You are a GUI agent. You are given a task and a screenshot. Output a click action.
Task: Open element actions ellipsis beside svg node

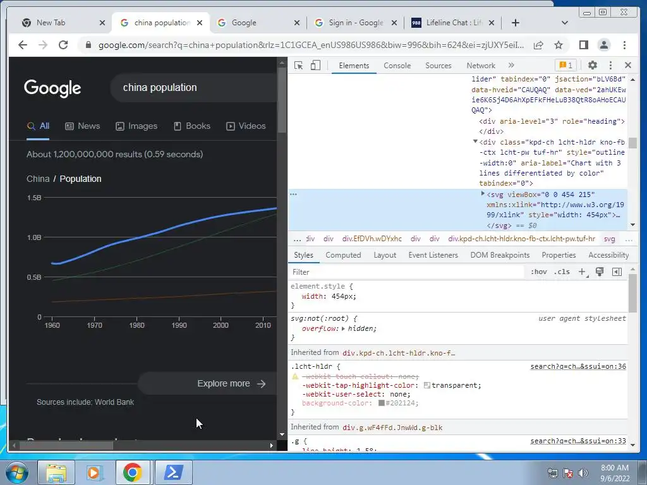[x=293, y=194]
